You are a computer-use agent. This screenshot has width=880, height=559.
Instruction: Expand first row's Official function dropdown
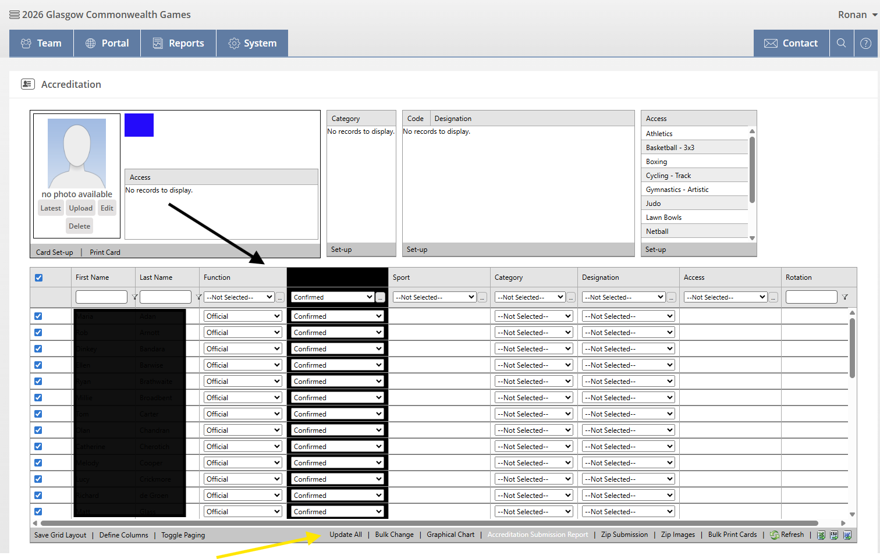pyautogui.click(x=243, y=316)
